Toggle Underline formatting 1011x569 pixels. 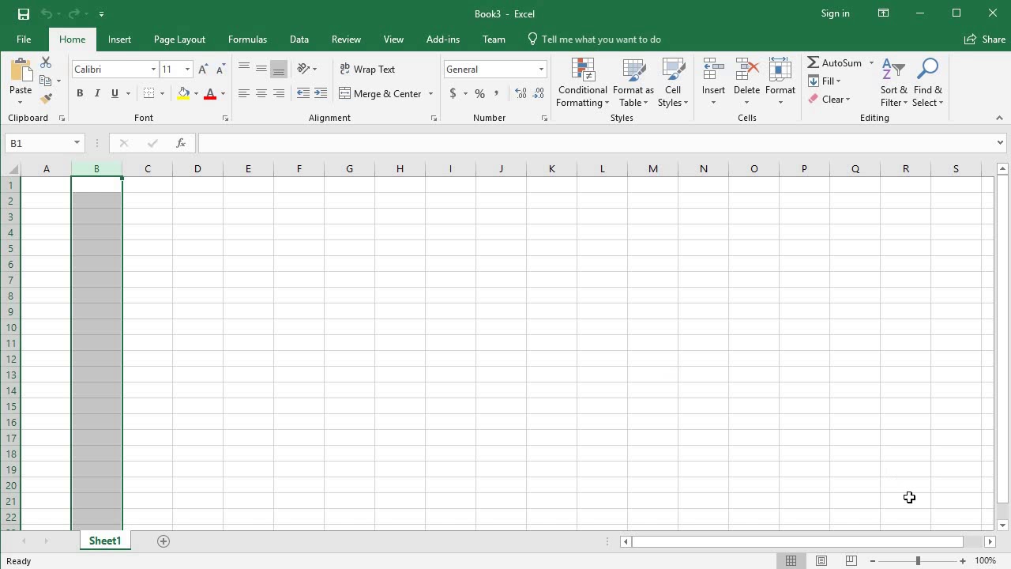(115, 93)
